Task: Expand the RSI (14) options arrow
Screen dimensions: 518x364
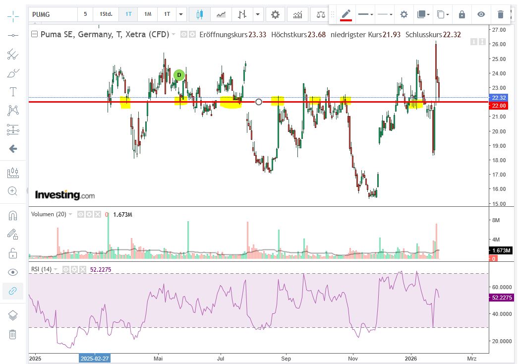Action: click(x=57, y=269)
